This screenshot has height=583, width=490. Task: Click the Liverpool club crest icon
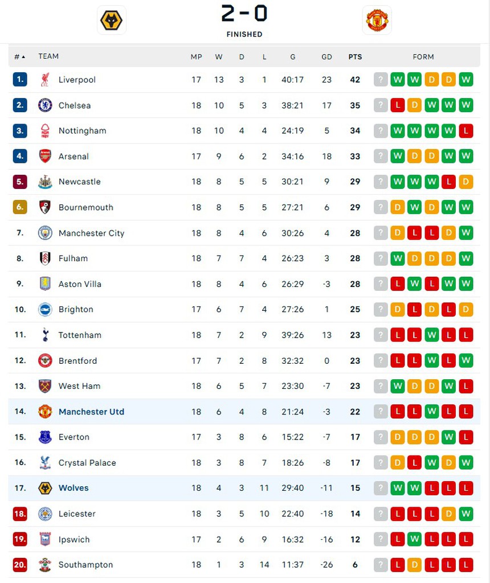[45, 80]
